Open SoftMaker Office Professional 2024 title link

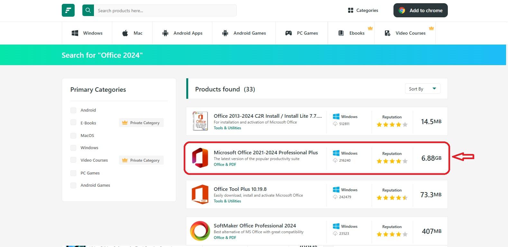point(255,226)
